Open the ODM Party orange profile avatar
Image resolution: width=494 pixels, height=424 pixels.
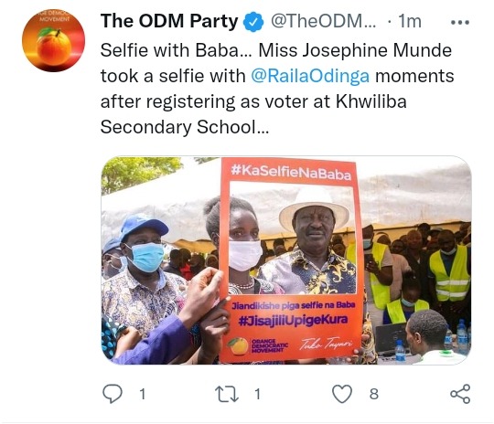point(53,40)
